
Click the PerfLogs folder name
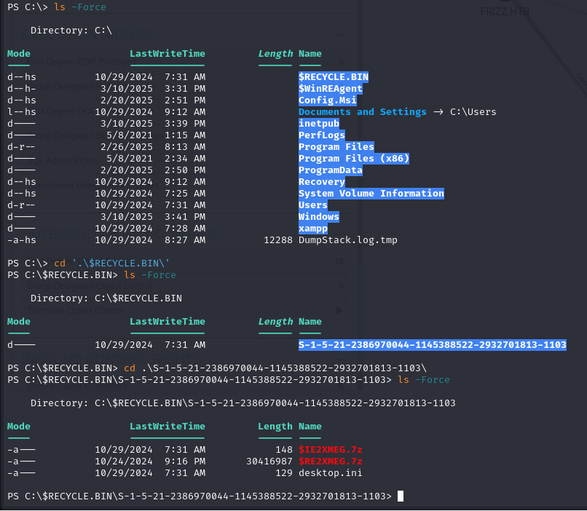click(x=321, y=135)
